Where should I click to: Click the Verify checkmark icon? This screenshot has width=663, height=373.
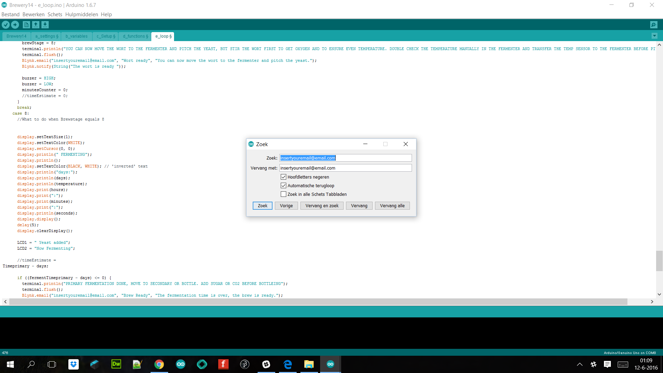point(6,25)
